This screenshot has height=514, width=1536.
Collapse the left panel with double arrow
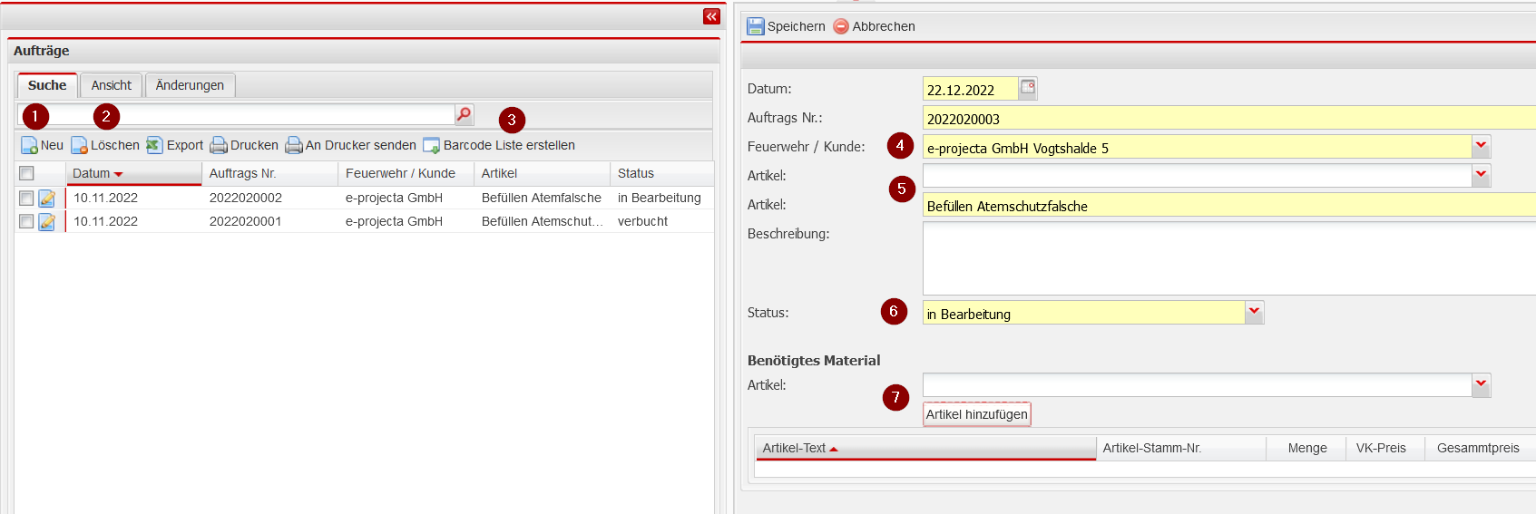pyautogui.click(x=711, y=16)
